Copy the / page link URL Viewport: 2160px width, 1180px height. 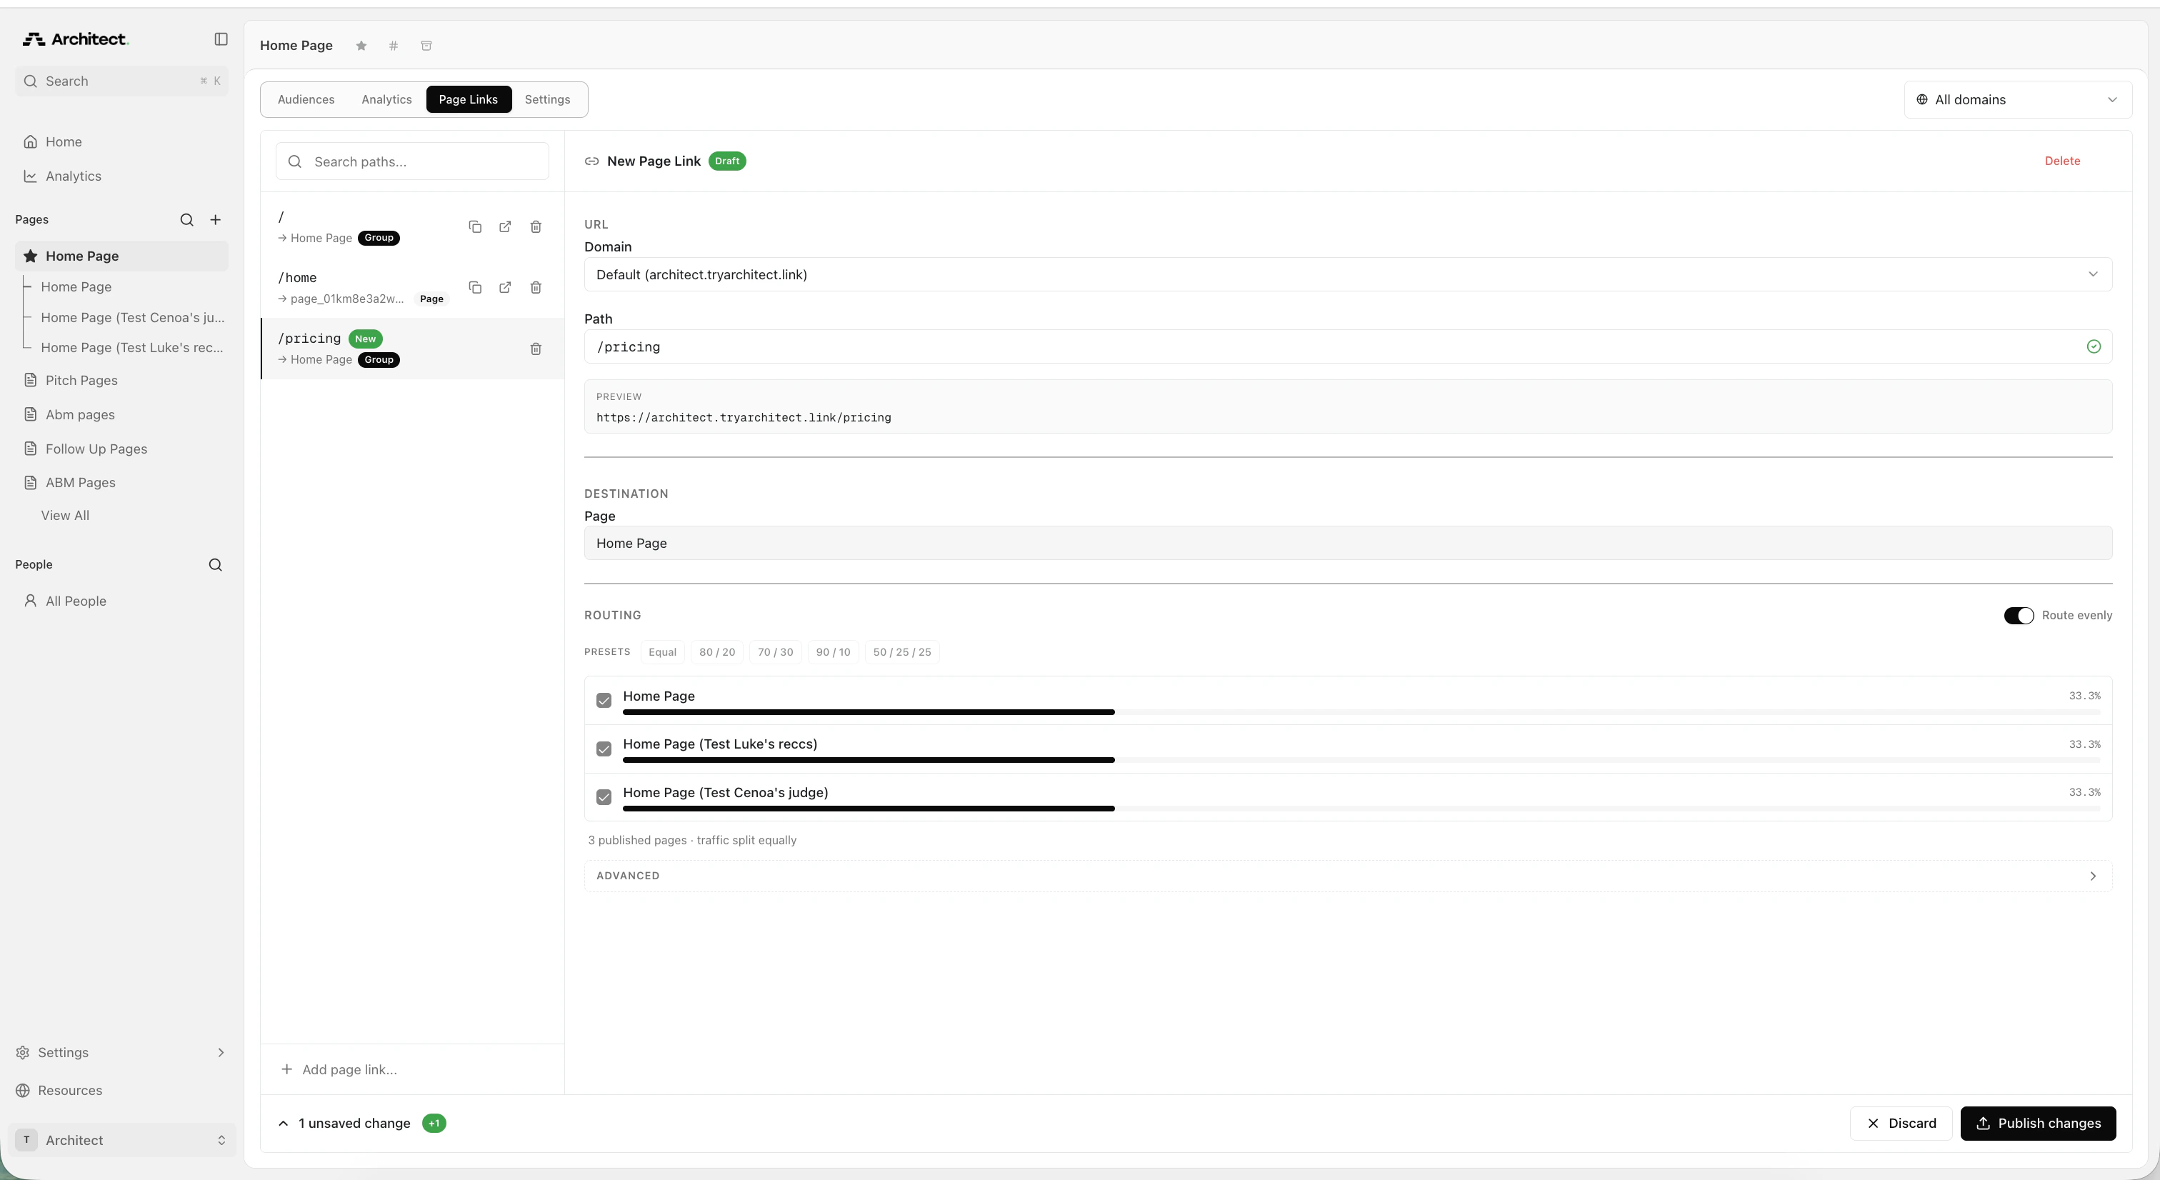click(474, 226)
